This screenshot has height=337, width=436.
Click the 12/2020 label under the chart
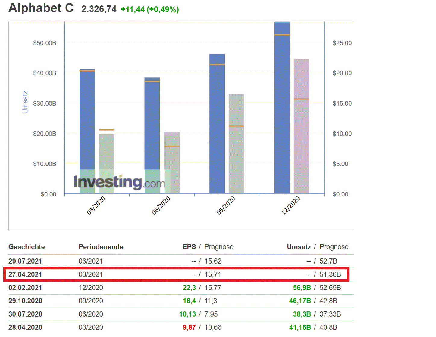(x=291, y=206)
